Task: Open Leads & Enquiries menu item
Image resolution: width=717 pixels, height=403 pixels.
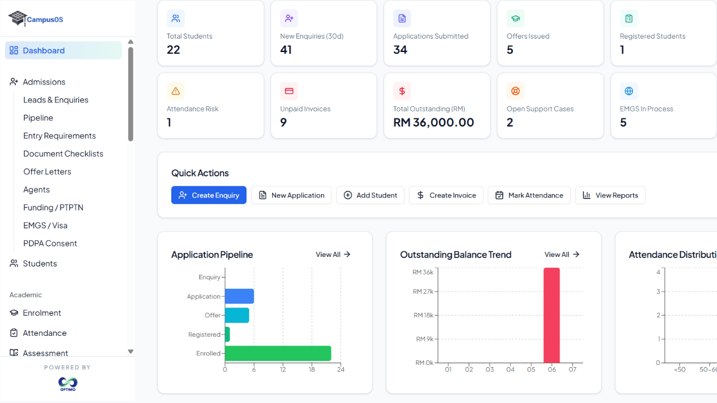Action: (56, 100)
